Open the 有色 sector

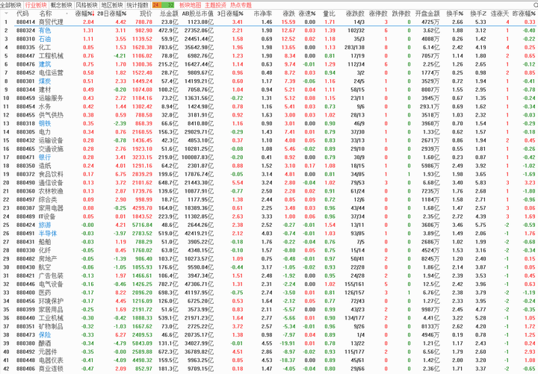45,30
